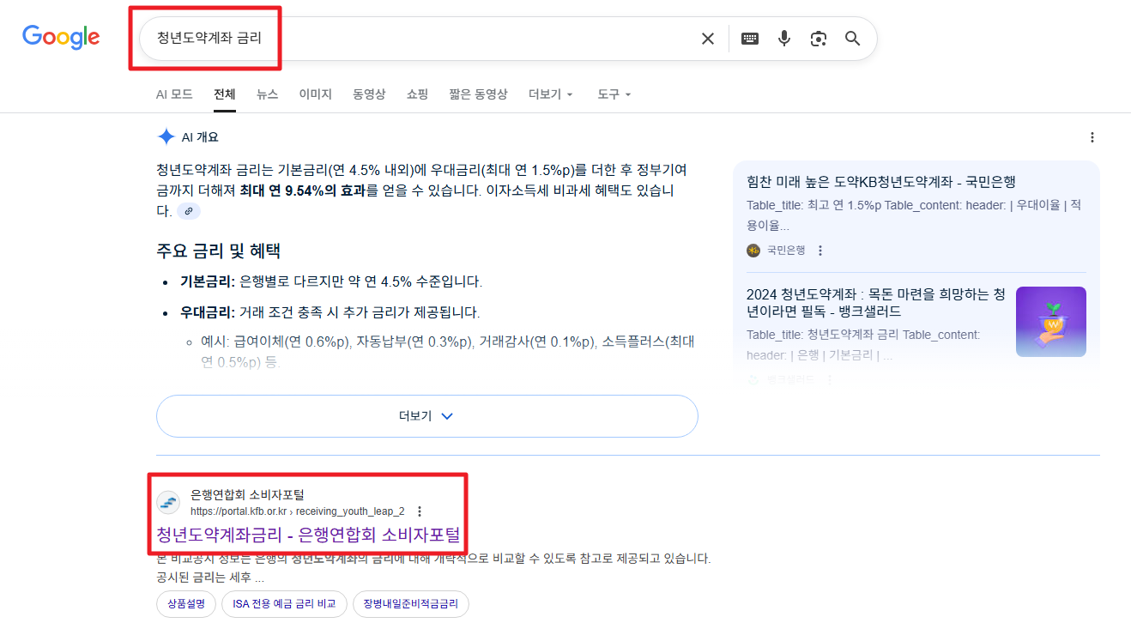Click the citation link icon in AI overview
Image resolution: width=1131 pixels, height=635 pixels.
pos(188,210)
